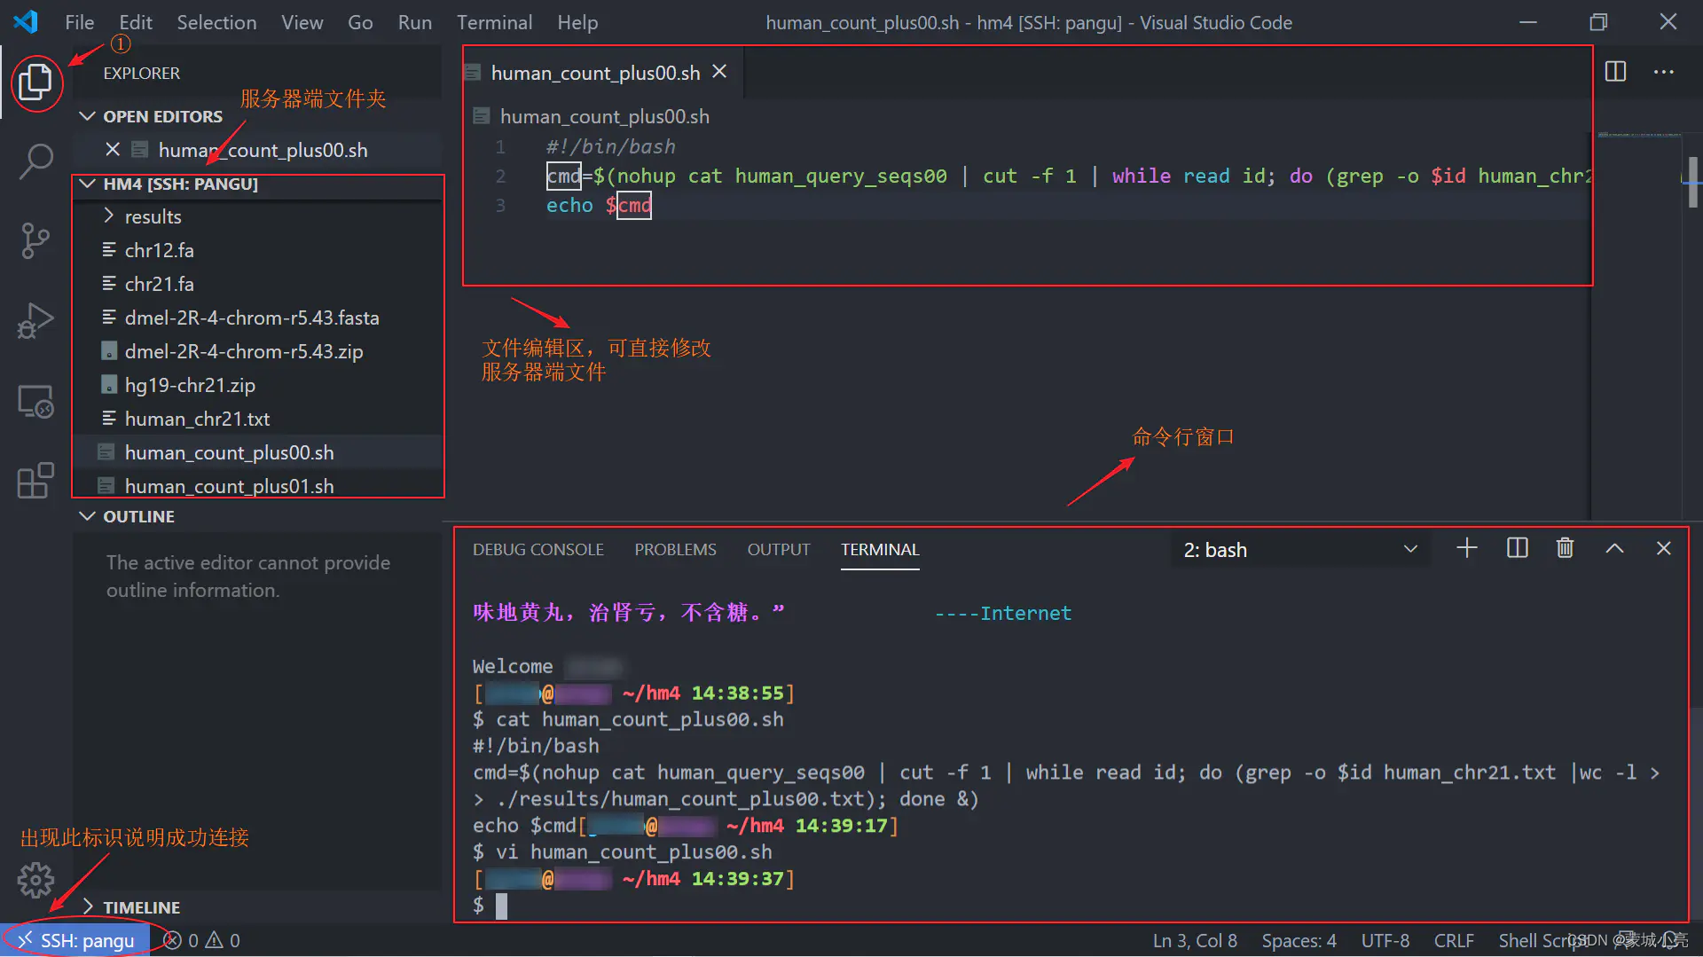The height and width of the screenshot is (957, 1703).
Task: Change indentation via Spaces: 4
Action: pos(1299,940)
